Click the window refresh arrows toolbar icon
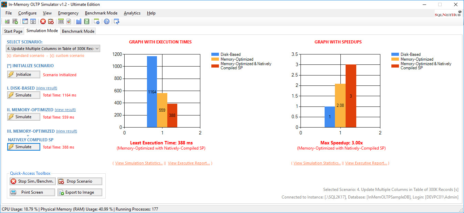The width and height of the screenshot is (464, 213). pyautogui.click(x=117, y=21)
